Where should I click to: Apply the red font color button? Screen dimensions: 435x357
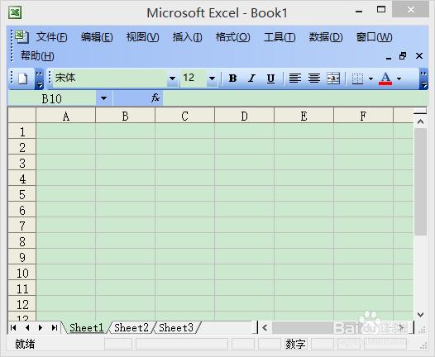tap(385, 79)
